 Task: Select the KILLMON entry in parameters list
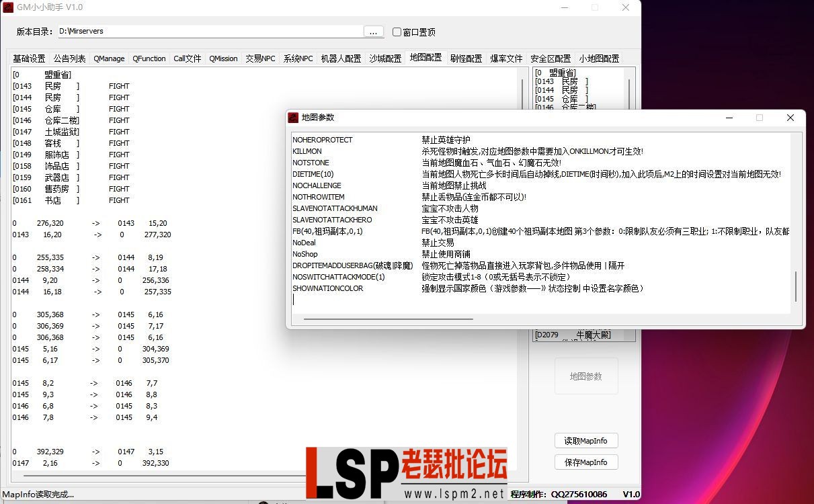tap(307, 151)
